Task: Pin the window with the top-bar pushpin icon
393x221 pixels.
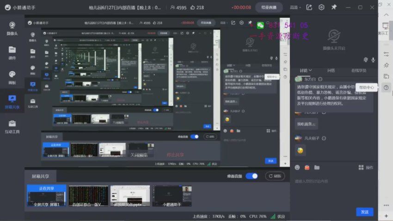Action: [x=334, y=7]
